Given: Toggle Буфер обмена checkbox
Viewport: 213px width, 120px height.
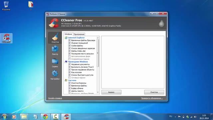Looking at the screenshot, I should click(70, 88).
